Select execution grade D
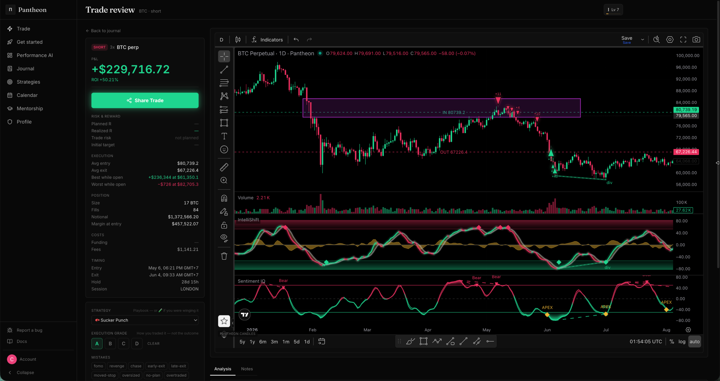Screen dimensions: 720x381 click(x=137, y=344)
